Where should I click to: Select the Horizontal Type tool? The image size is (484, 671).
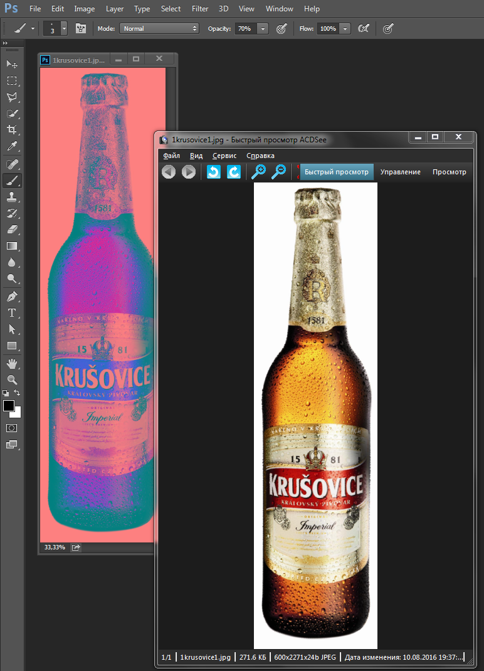[x=12, y=313]
